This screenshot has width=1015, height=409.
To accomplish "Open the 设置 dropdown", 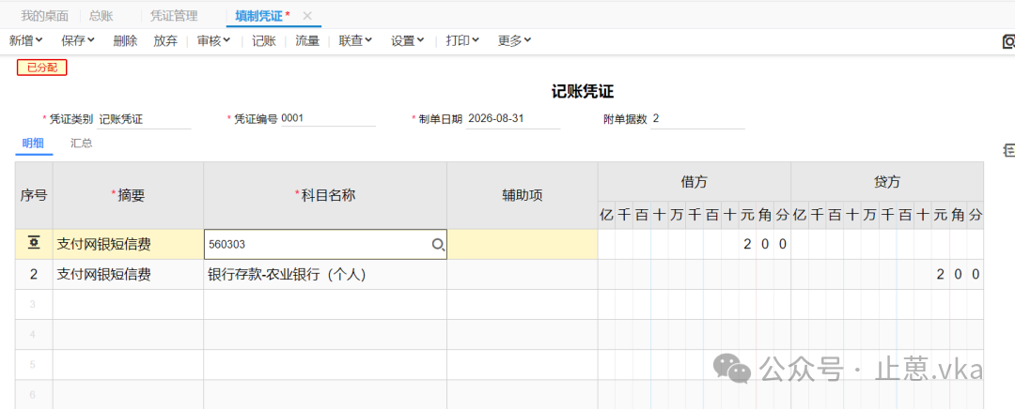I will coord(407,40).
